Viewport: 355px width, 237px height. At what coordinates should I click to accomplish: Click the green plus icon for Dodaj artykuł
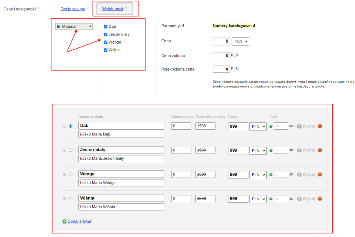pos(64,222)
